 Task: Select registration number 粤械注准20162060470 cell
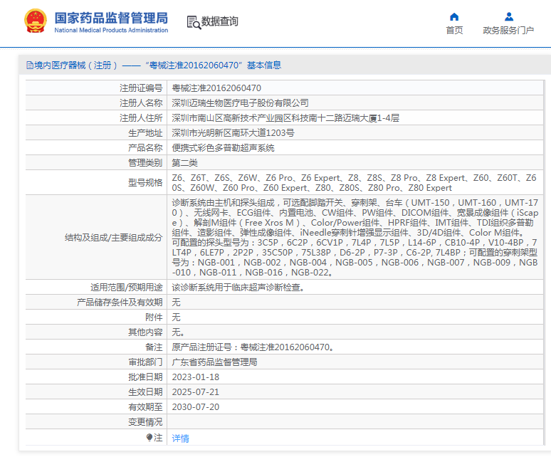tap(211, 88)
